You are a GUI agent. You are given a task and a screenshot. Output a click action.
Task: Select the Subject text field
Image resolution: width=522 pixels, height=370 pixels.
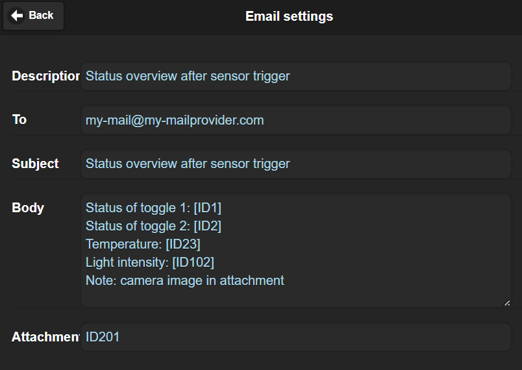coord(295,164)
